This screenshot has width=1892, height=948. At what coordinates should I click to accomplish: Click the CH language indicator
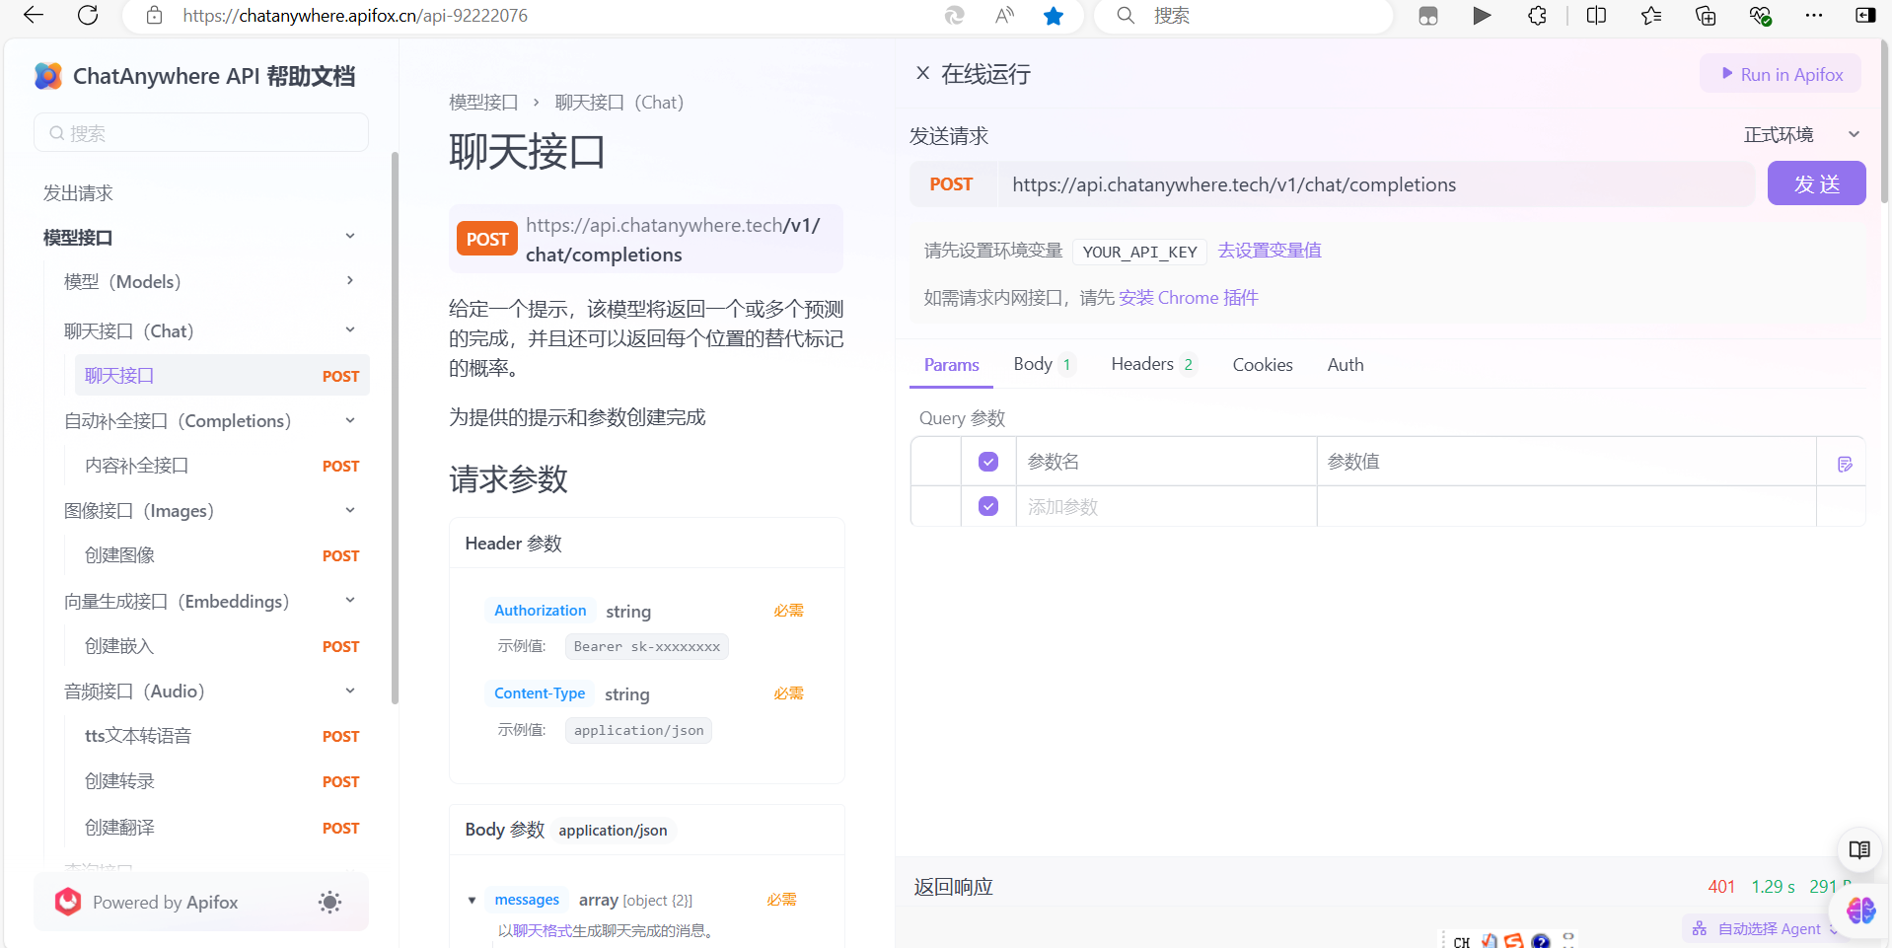1462,942
